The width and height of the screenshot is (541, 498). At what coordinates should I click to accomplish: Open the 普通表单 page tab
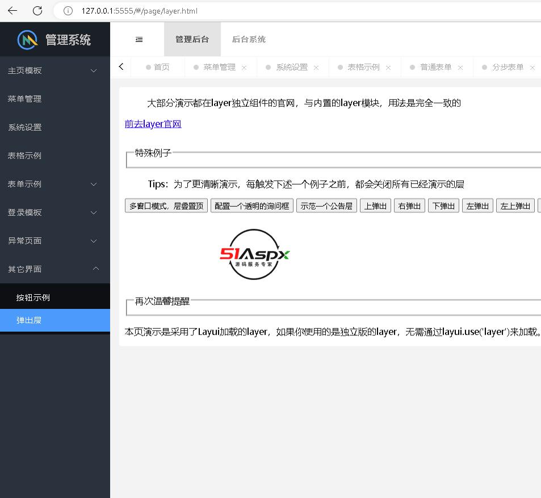[436, 68]
